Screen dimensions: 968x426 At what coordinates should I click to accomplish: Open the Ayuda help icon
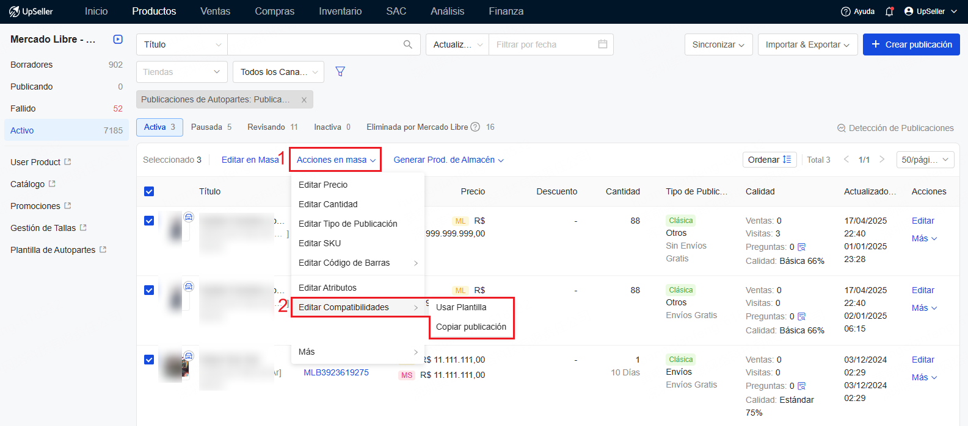coord(846,12)
